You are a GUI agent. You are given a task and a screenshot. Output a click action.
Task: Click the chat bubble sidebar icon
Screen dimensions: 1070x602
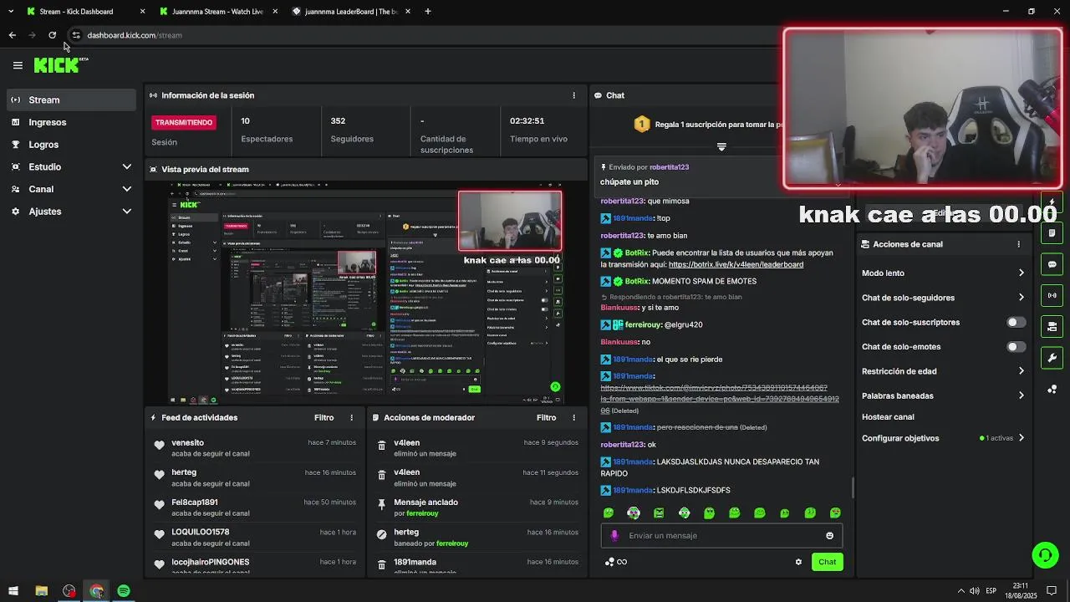[1052, 264]
